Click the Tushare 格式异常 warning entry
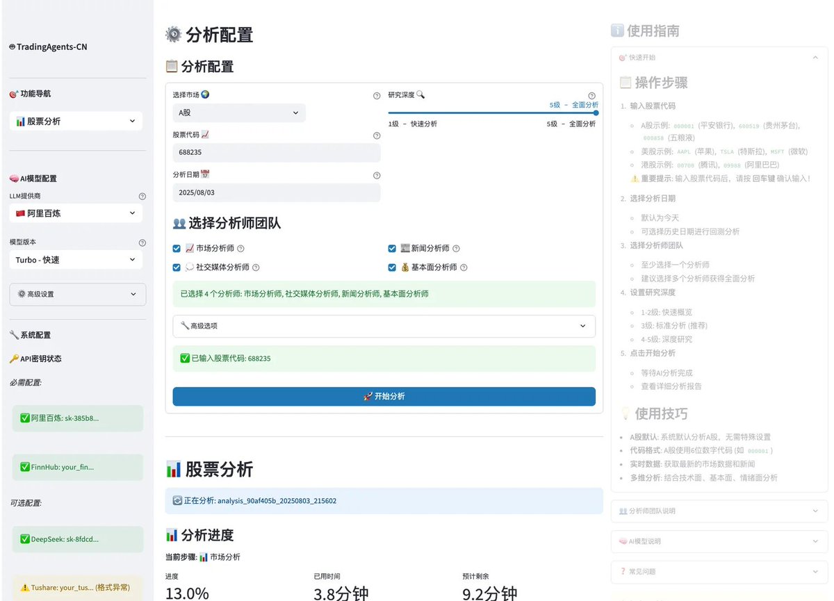The image size is (834, 601). point(78,588)
